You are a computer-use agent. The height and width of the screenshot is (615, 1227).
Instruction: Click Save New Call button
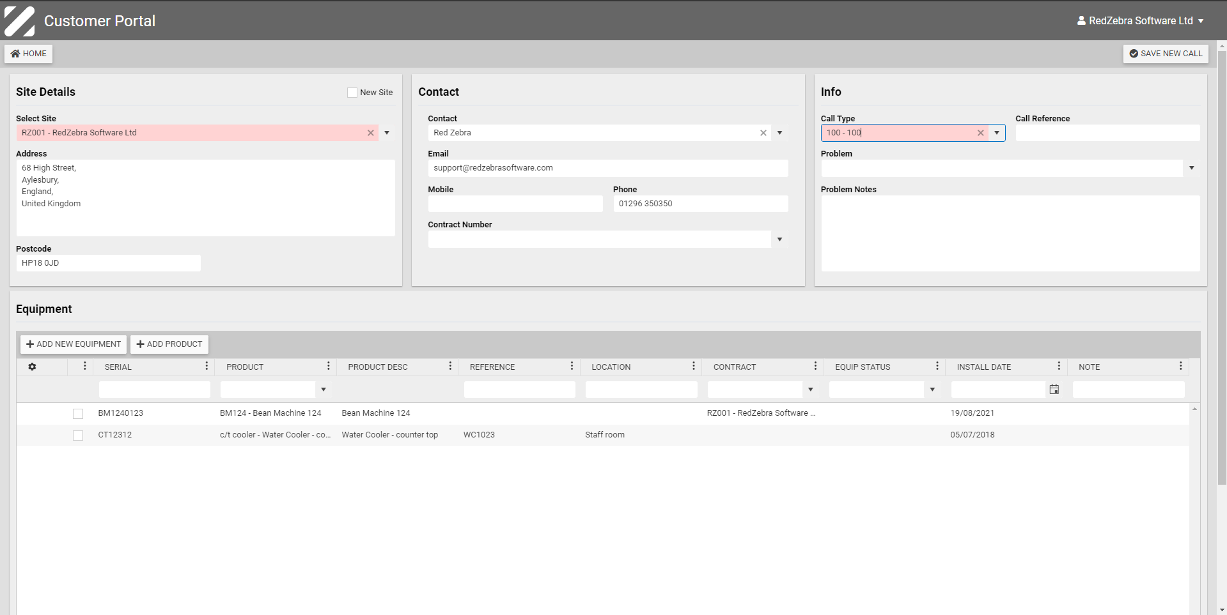(1166, 54)
